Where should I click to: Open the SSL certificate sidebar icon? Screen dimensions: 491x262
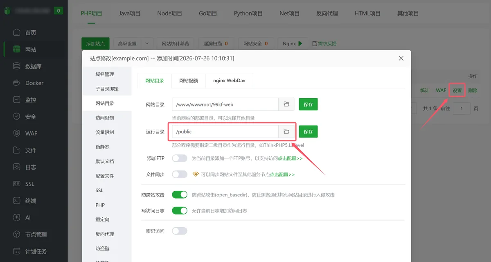click(x=16, y=184)
